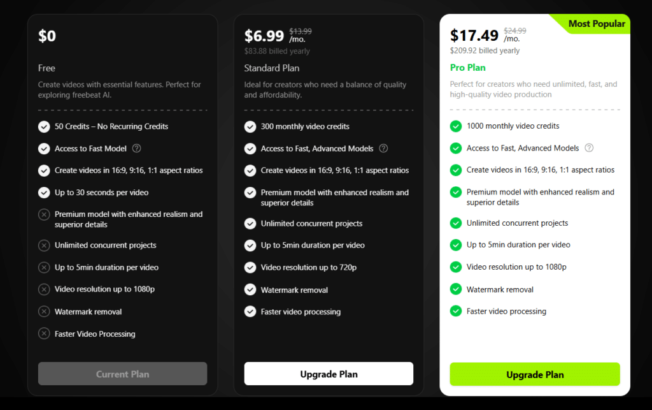Open the question mark next to Fast, Advanced Models in Standard
Screen dimensions: 652x410
(x=383, y=148)
